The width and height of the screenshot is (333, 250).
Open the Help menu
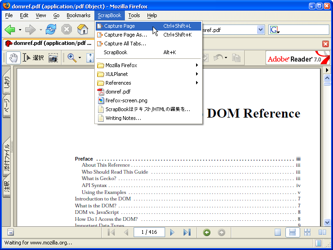(x=152, y=16)
